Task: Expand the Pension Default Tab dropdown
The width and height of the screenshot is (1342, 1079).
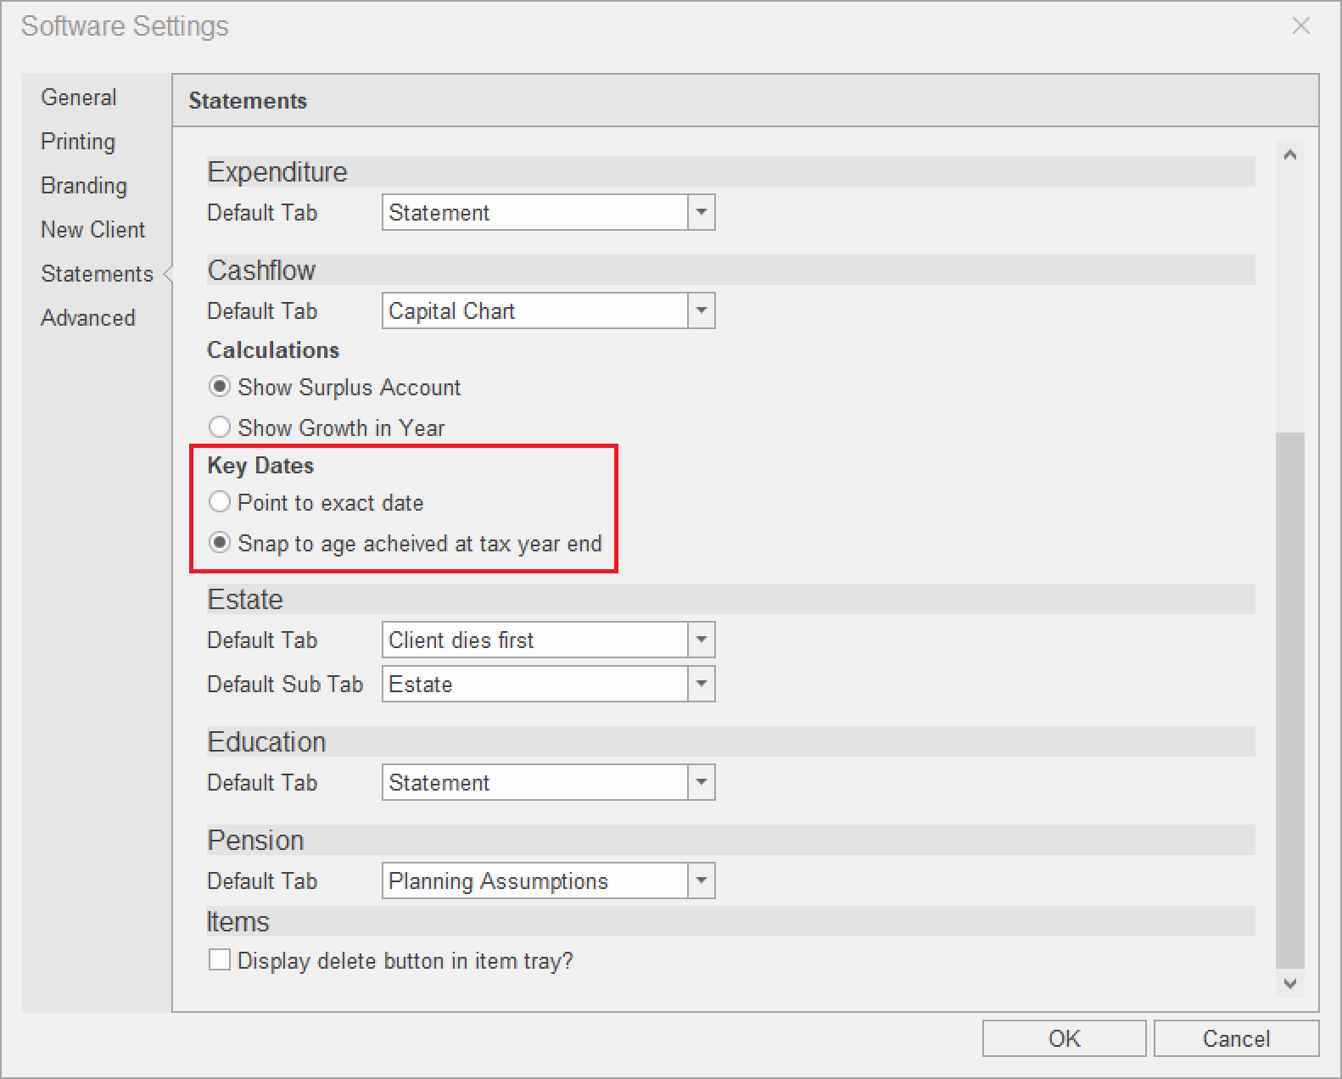Action: tap(701, 881)
